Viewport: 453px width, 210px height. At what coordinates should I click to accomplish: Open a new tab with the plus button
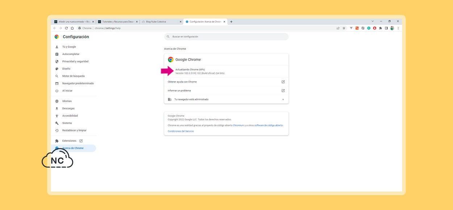231,22
